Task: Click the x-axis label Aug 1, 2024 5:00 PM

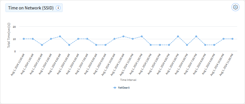Action: tap(172, 64)
